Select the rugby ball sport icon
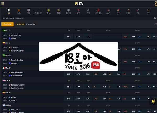 tap(88, 10)
